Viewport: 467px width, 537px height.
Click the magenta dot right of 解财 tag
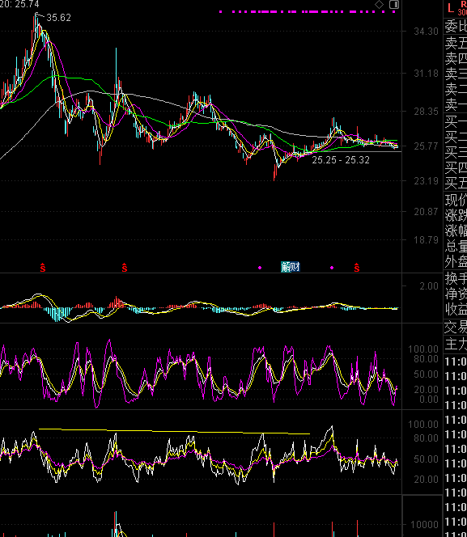(332, 268)
